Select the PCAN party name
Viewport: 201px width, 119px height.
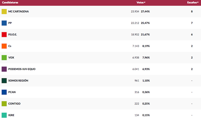[12, 92]
